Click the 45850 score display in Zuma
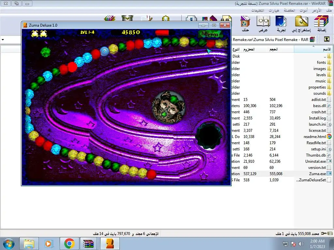334x250 pixels. 131,32
